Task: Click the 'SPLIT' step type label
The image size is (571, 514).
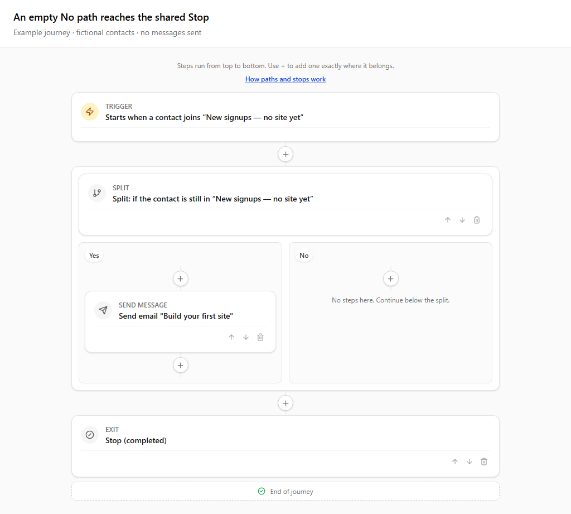Action: point(121,188)
